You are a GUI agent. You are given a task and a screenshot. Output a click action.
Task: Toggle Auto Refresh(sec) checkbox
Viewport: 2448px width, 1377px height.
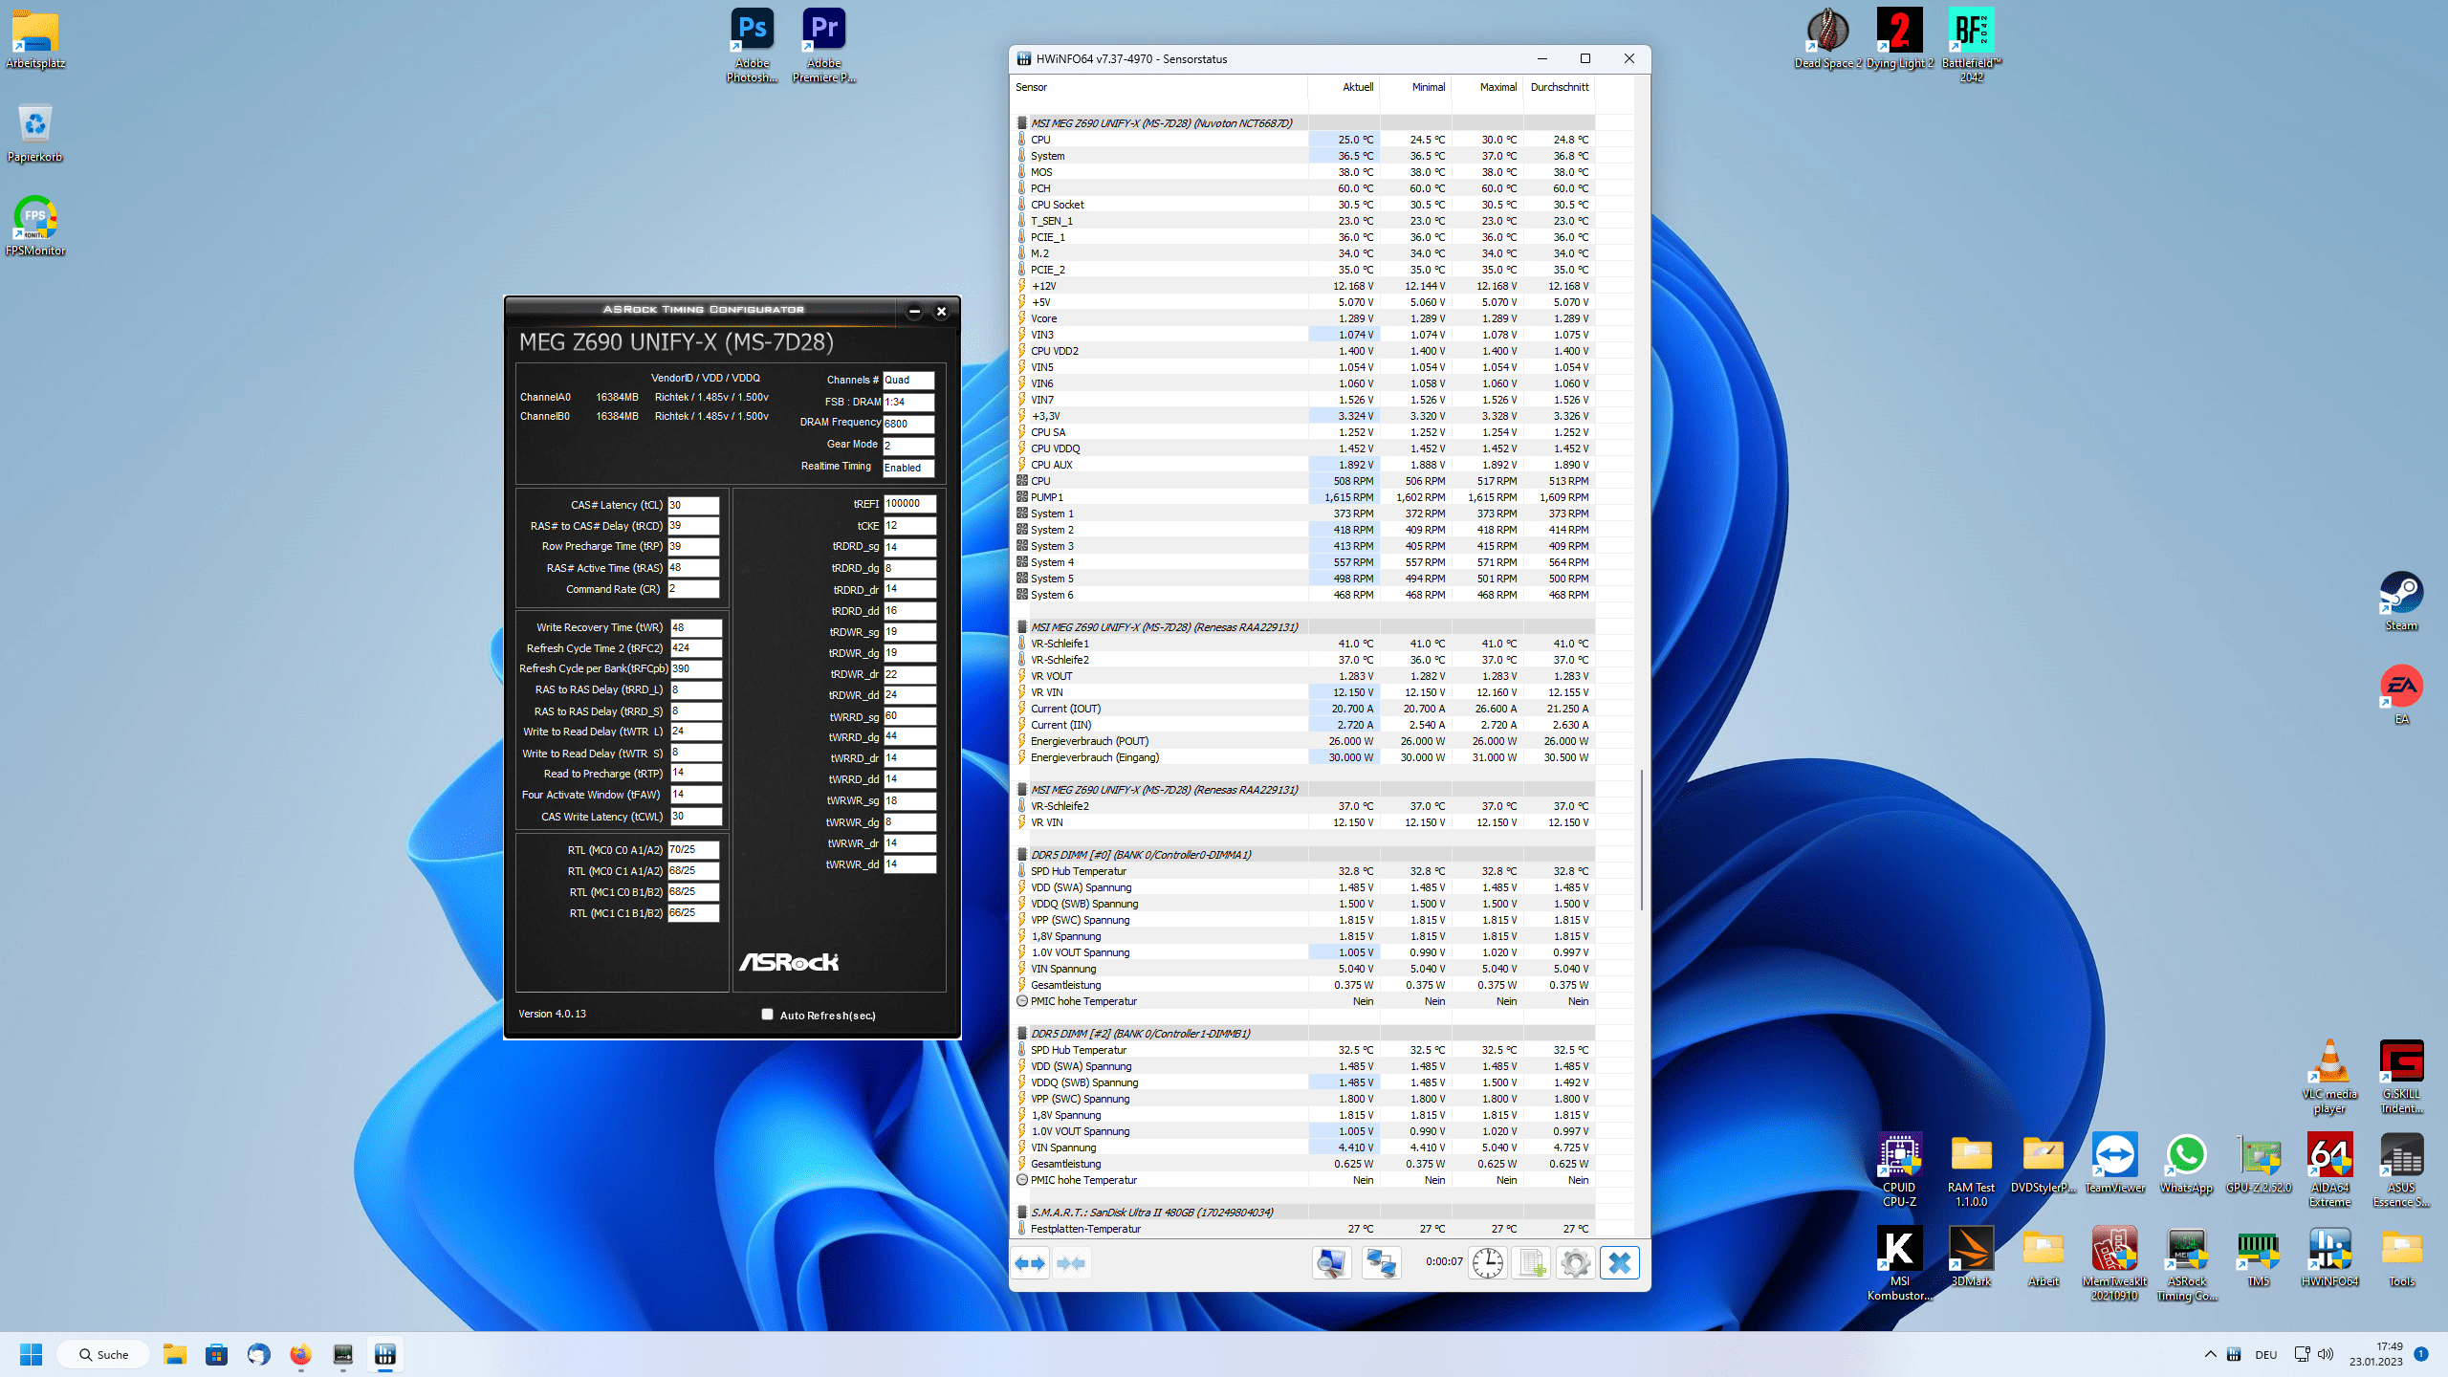(767, 1015)
